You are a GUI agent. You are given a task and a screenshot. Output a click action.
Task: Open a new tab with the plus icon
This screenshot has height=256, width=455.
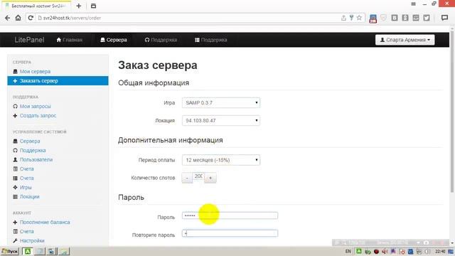point(79,6)
